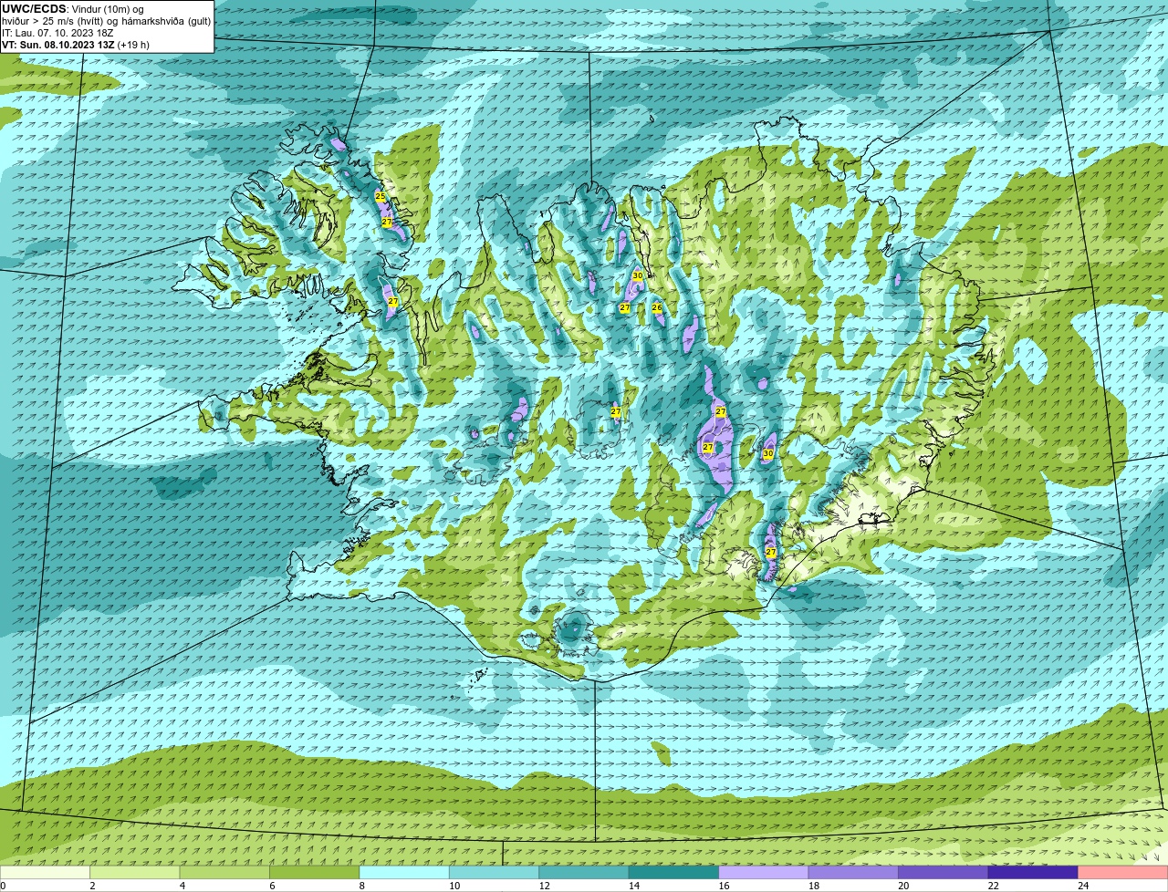Click the yellow gust label '25'
Image resolution: width=1168 pixels, height=892 pixels.
(x=381, y=197)
